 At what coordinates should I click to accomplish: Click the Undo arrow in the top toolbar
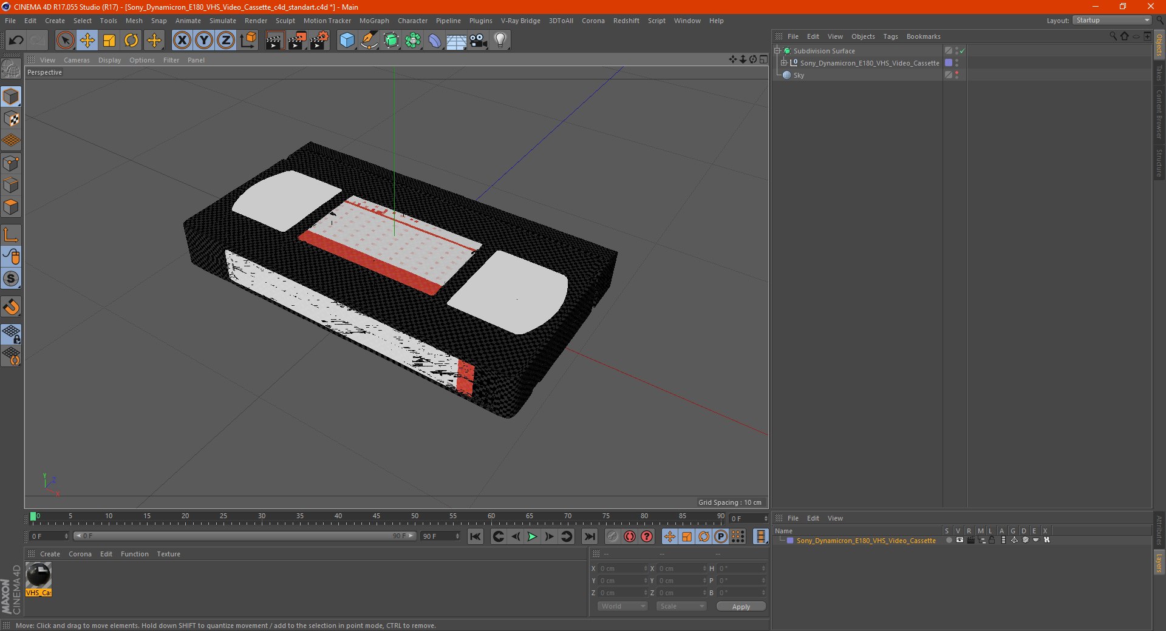(x=16, y=41)
